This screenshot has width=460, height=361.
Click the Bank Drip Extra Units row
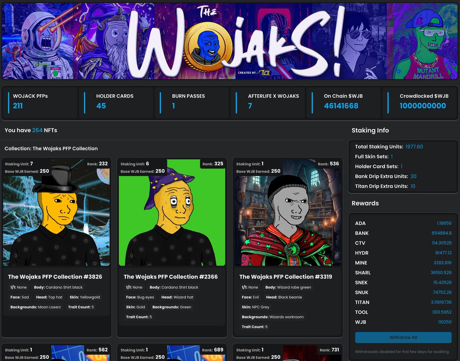pyautogui.click(x=403, y=176)
